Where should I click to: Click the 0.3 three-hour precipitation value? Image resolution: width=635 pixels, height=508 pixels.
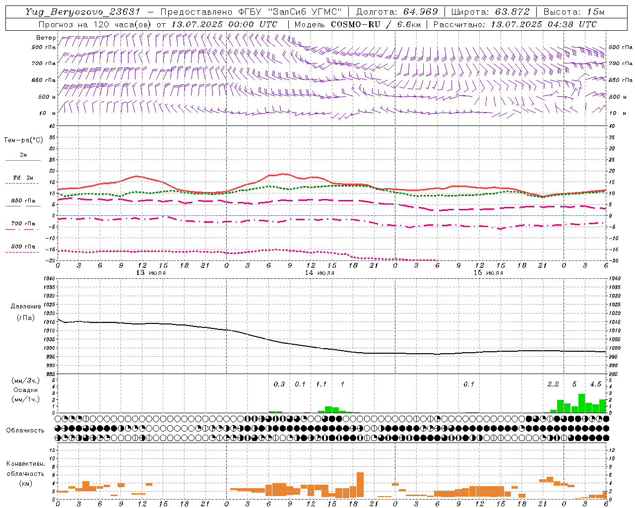(279, 384)
